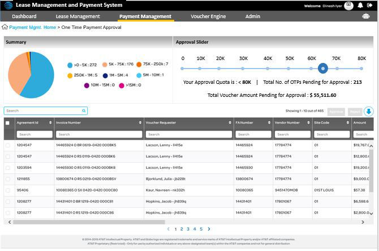
Task: Focus the Vendor Number filter field
Action: [x=292, y=134]
